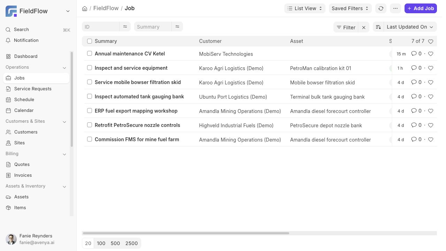The width and height of the screenshot is (446, 251).
Task: Open Notification in the sidebar
Action: click(38, 40)
